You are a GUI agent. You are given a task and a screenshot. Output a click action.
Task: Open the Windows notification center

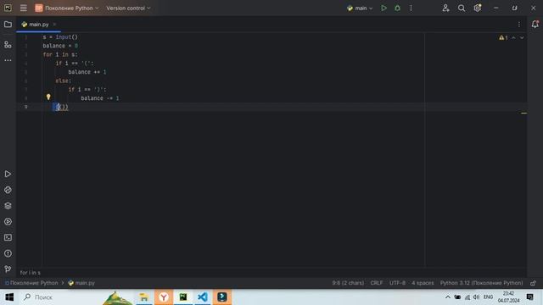(x=529, y=297)
